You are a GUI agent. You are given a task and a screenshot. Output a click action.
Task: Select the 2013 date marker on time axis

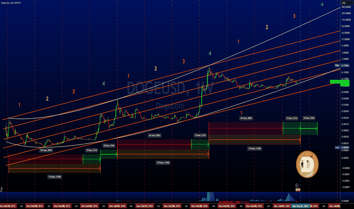tap(8, 206)
